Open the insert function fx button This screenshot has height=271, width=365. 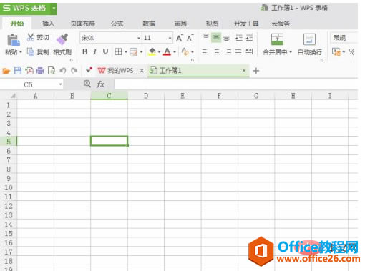tap(100, 84)
